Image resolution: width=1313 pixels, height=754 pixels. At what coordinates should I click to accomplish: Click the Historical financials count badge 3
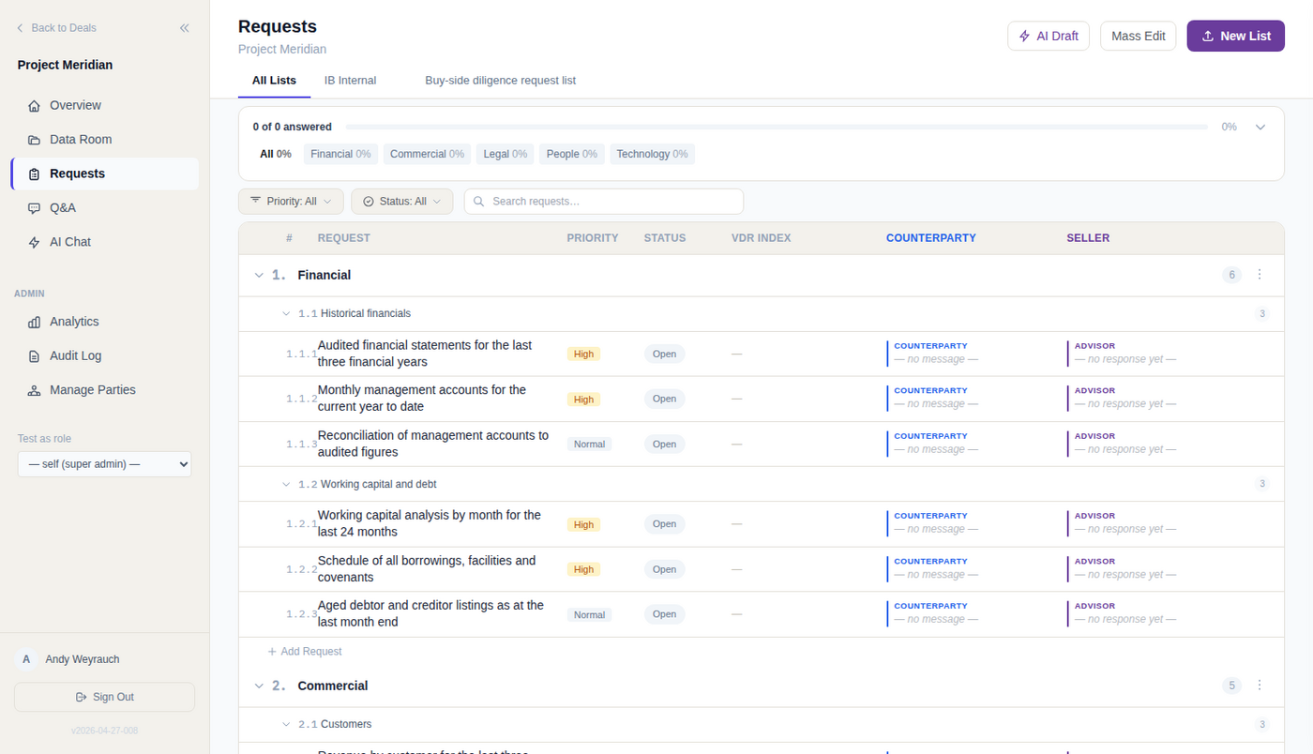click(1262, 314)
